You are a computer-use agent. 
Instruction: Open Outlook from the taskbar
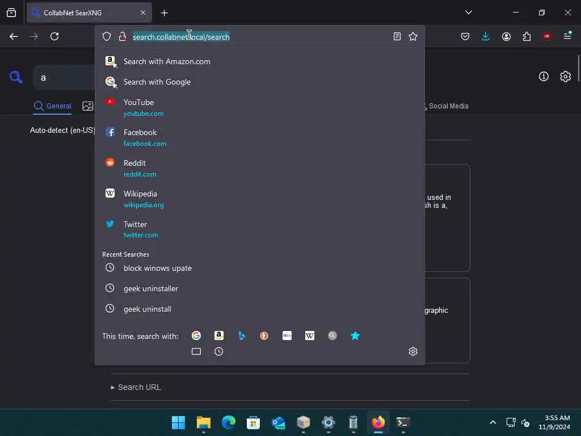(278, 422)
